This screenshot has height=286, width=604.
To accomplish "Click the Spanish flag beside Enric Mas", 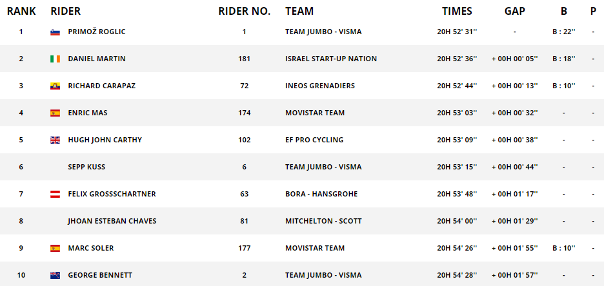I will (x=55, y=113).
